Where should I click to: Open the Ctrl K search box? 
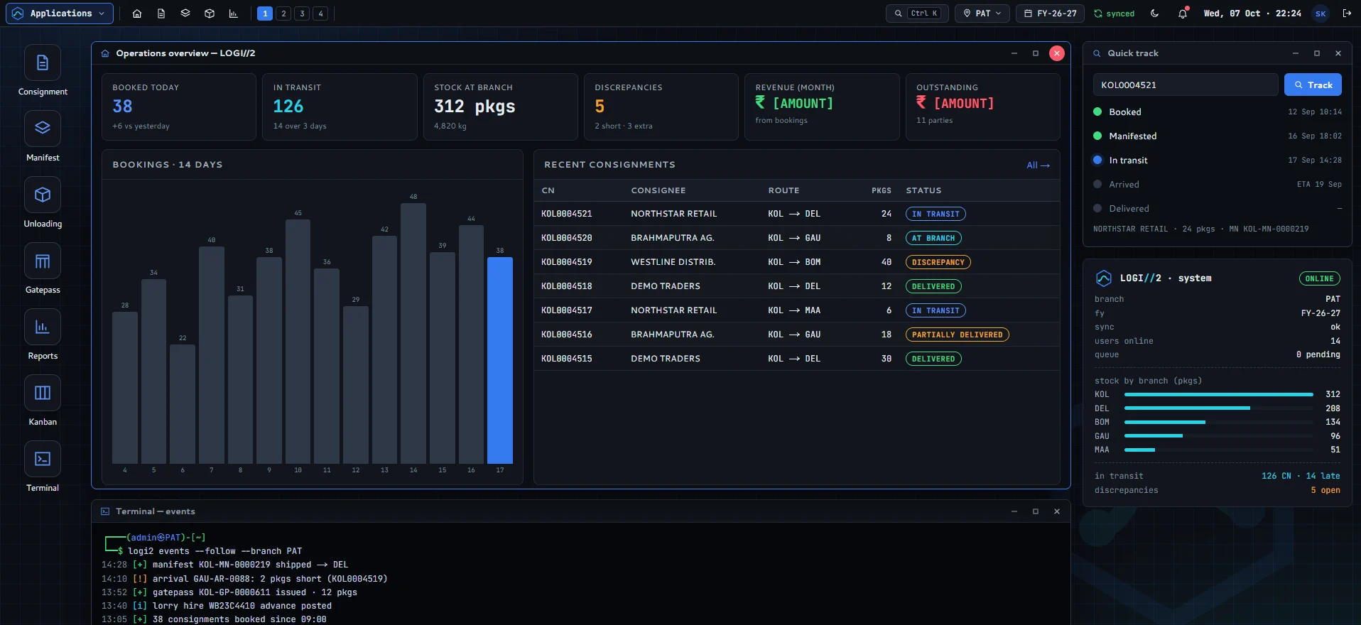coord(917,13)
